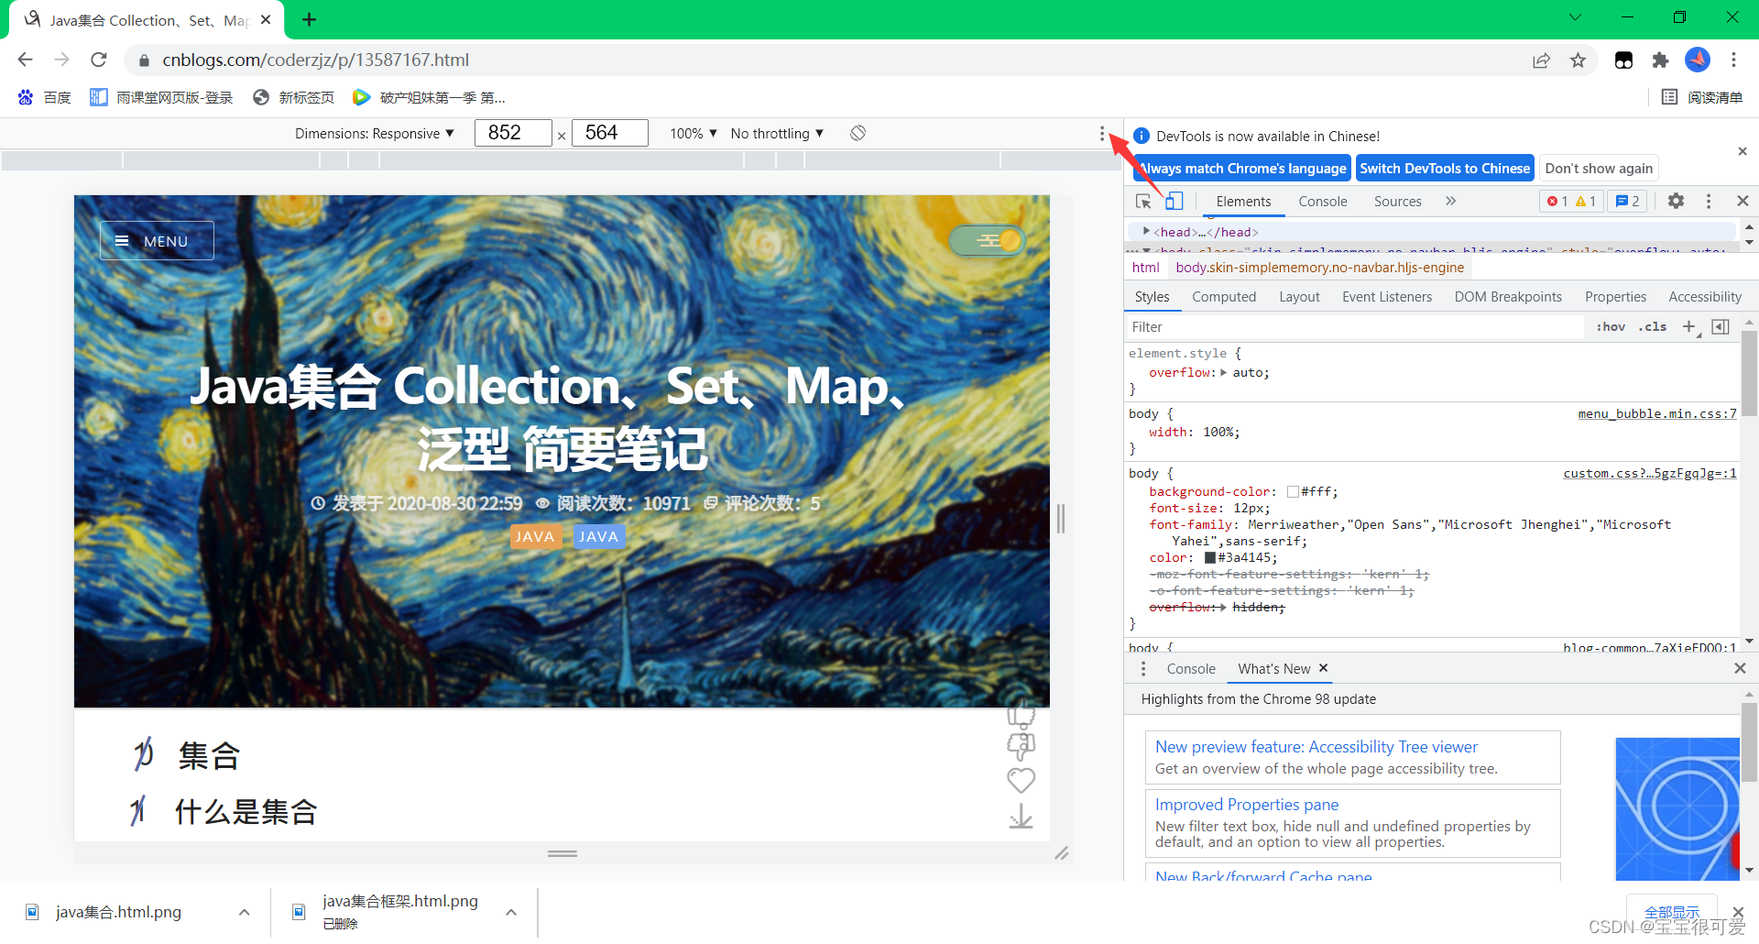The height and width of the screenshot is (944, 1759).
Task: Open the Dimensions: Responsive dropdown
Action: [374, 134]
